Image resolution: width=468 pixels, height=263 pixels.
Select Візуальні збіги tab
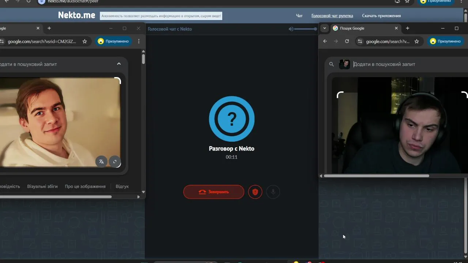pyautogui.click(x=42, y=186)
